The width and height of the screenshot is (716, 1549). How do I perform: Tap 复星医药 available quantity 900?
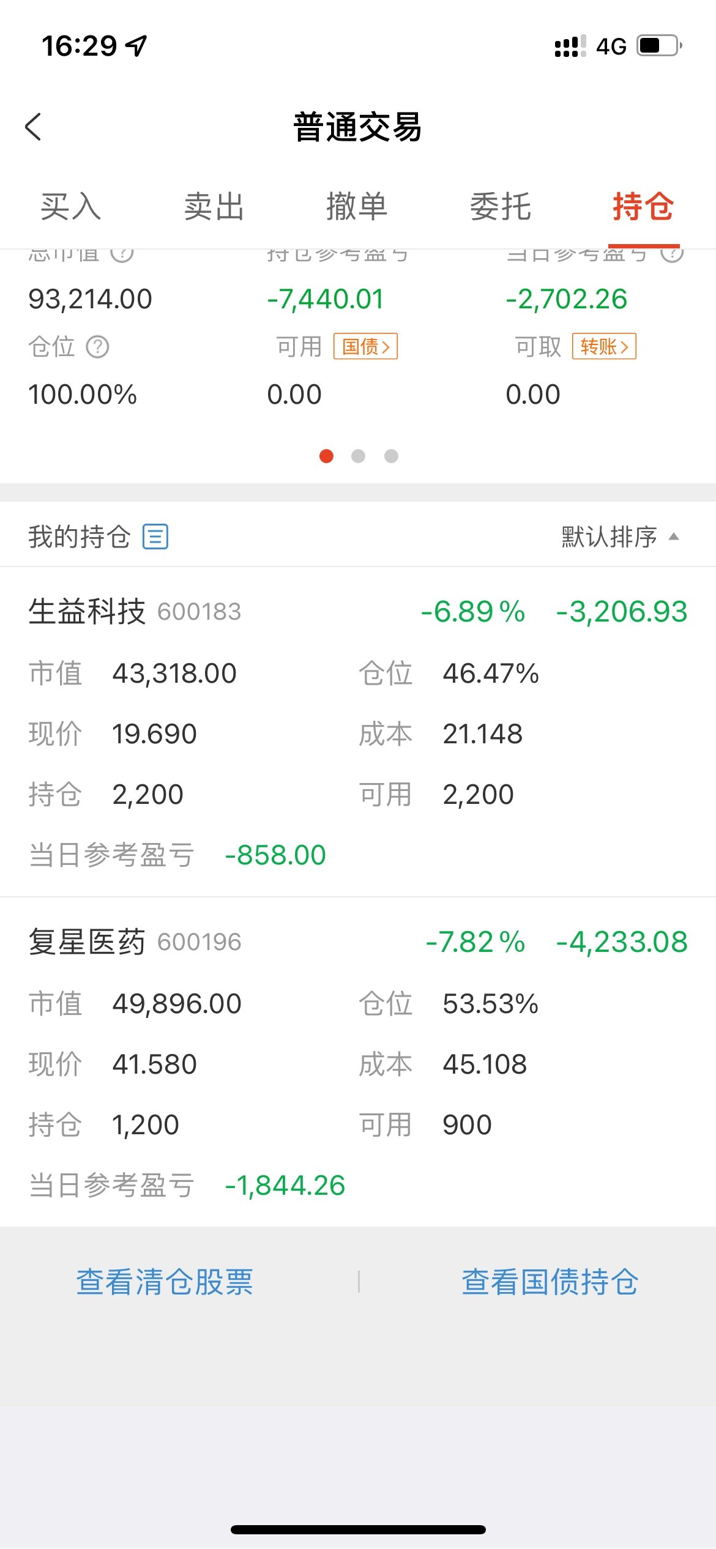(x=467, y=1125)
